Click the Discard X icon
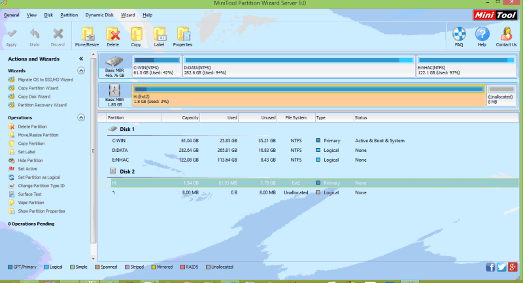Screen dimensions: 523x283 [x=58, y=34]
